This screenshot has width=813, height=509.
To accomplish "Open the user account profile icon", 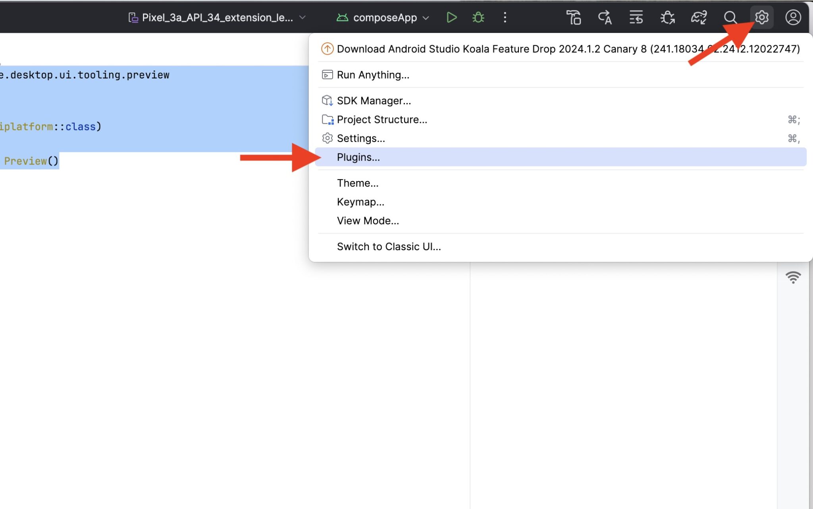I will [x=792, y=17].
